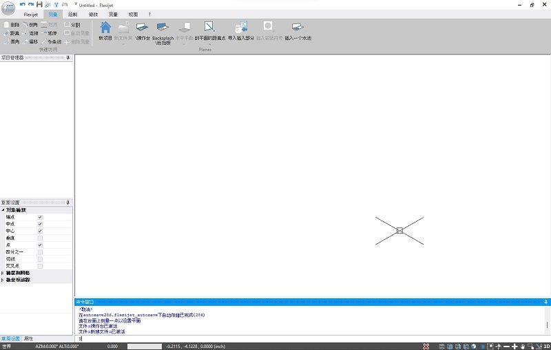The width and height of the screenshot is (551, 350).
Task: Click the zoom extents icon in status bar
Action: click(490, 347)
